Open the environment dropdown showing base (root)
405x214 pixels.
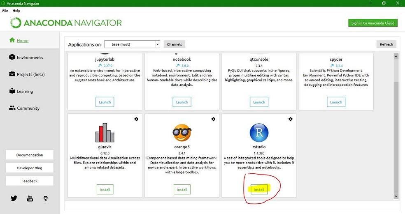tap(132, 44)
